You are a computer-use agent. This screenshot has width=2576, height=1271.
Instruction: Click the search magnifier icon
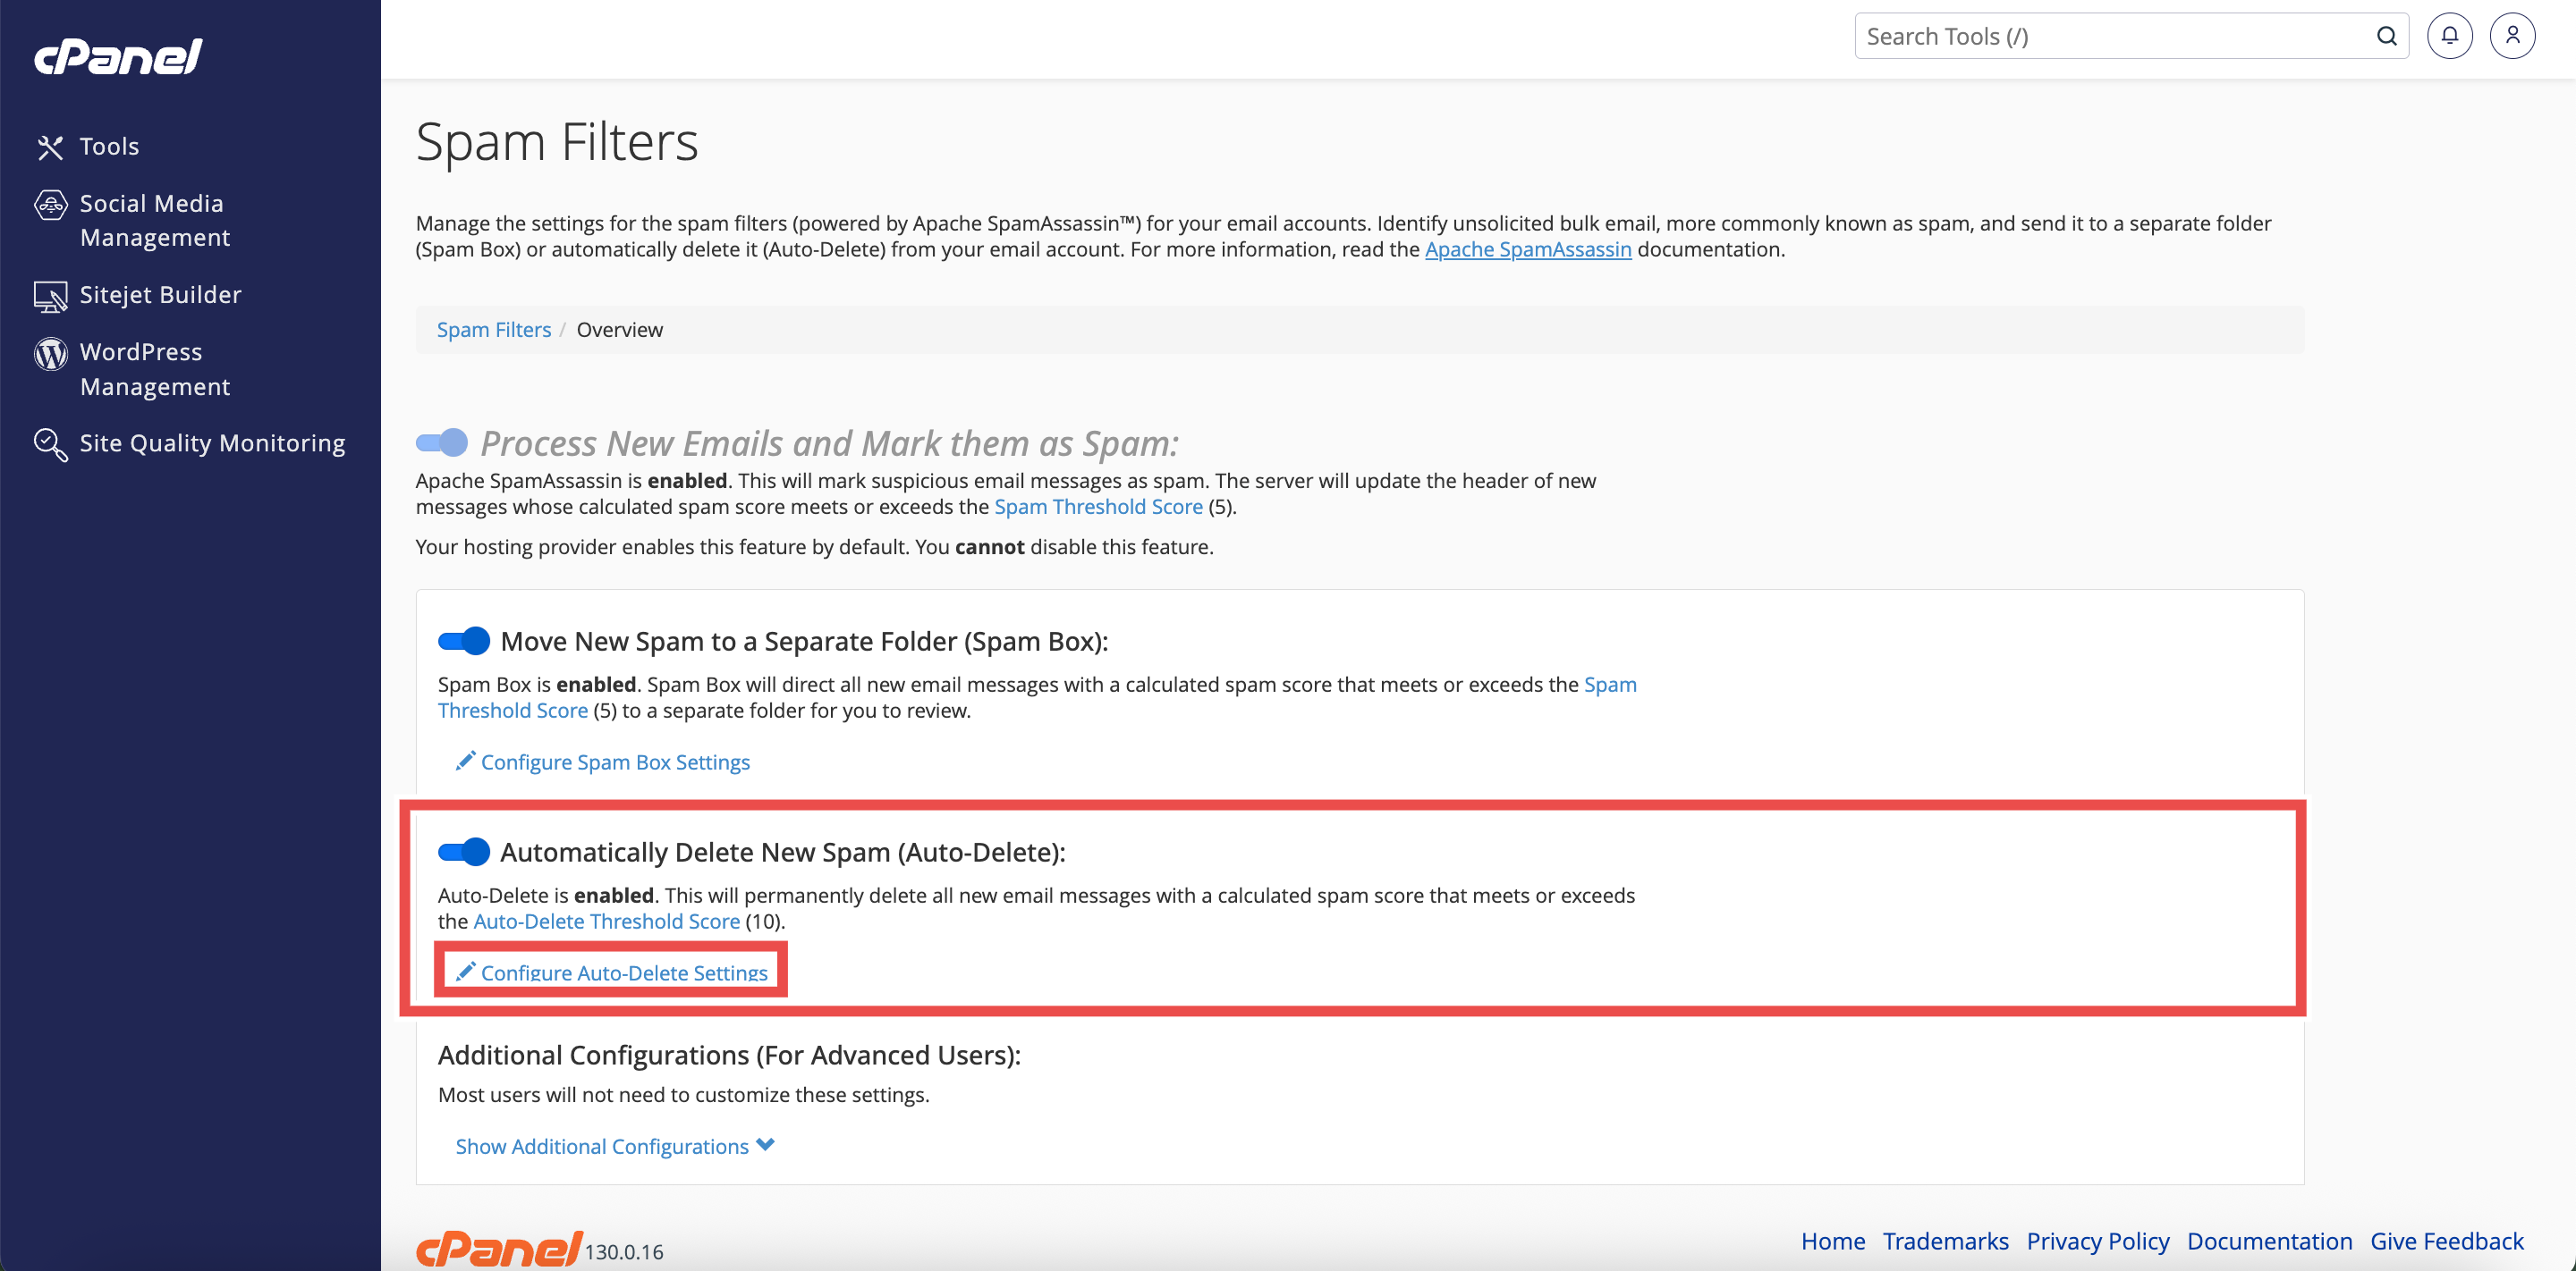tap(2386, 36)
